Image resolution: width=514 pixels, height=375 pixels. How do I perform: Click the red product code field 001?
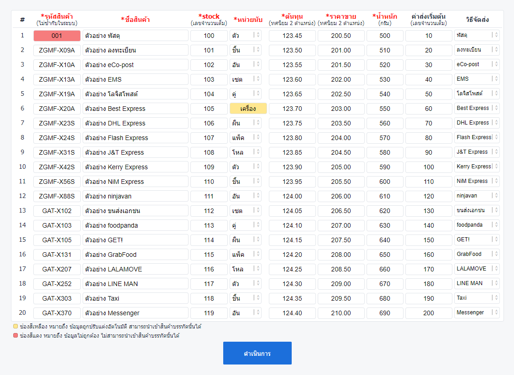pyautogui.click(x=57, y=36)
